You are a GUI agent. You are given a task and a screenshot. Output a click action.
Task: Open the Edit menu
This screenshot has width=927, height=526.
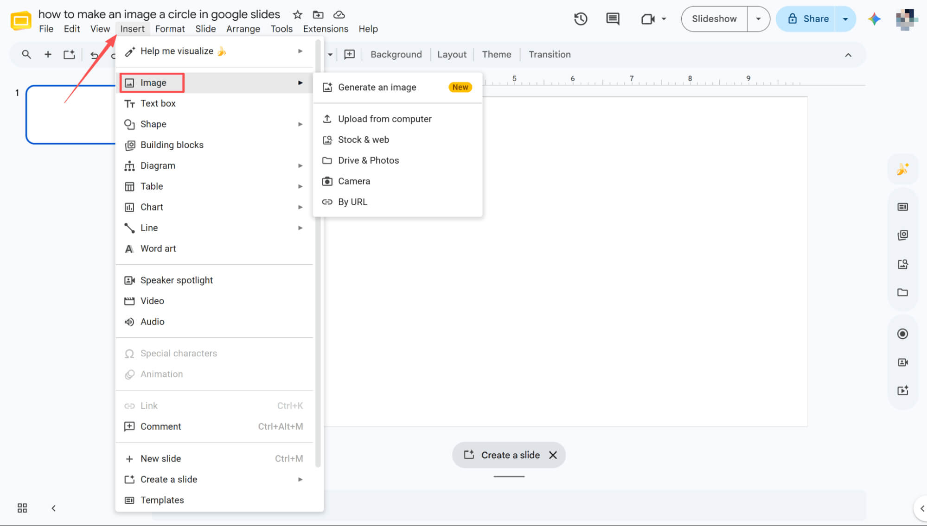click(x=72, y=29)
